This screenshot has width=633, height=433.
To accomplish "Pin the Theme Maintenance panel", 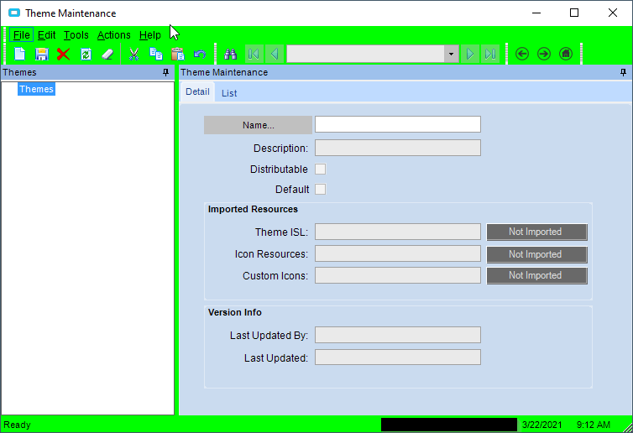I will pyautogui.click(x=623, y=72).
